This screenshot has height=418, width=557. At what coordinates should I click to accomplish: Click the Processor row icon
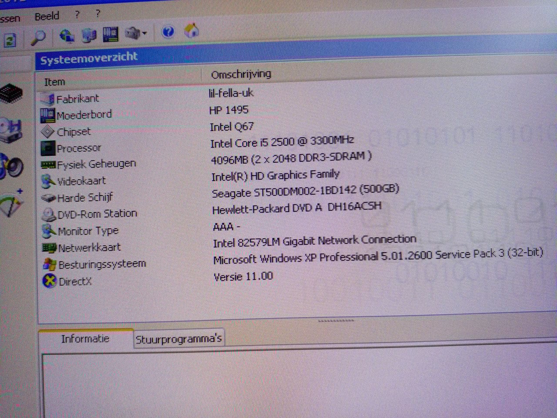click(x=47, y=148)
